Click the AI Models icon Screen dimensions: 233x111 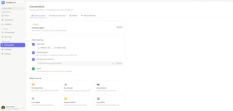coord(2,50)
